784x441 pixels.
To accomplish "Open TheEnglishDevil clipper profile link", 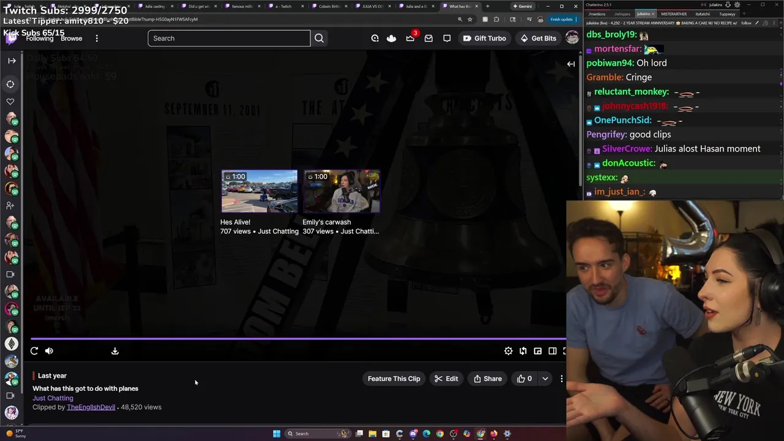I will 91,407.
